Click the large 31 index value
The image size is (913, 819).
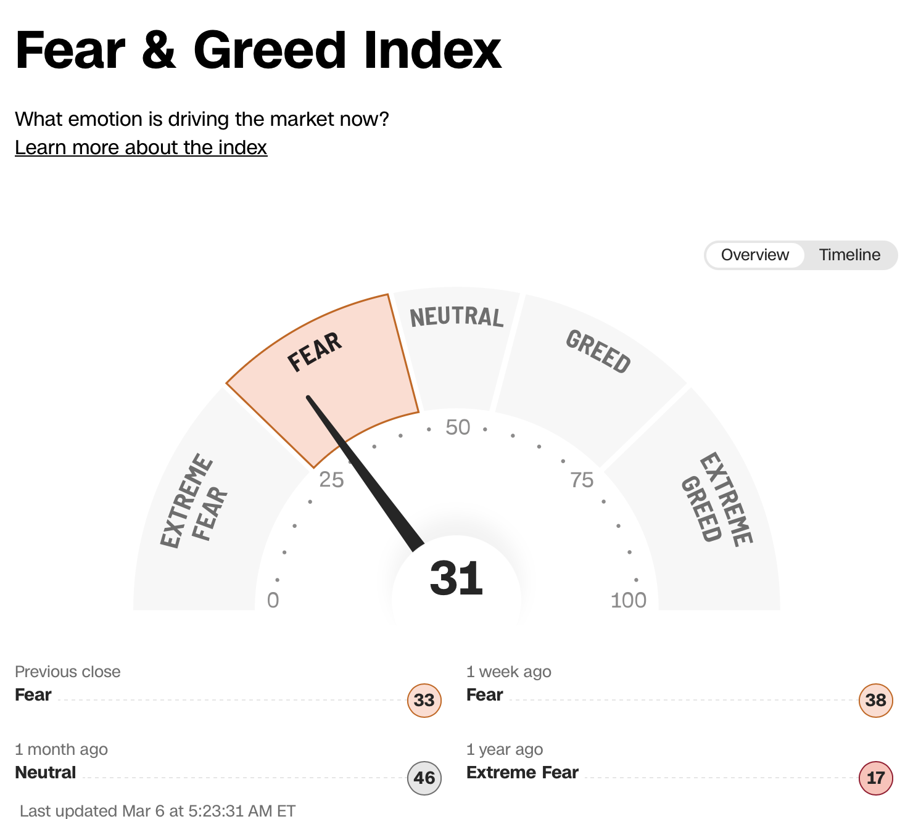pyautogui.click(x=456, y=578)
